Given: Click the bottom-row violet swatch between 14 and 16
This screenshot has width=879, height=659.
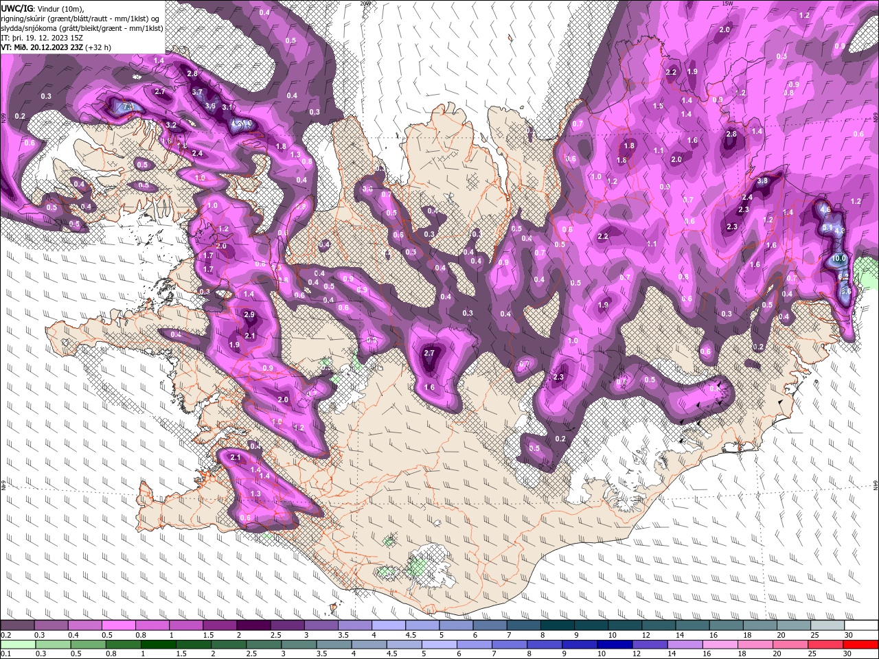Looking at the screenshot, I should click(684, 644).
